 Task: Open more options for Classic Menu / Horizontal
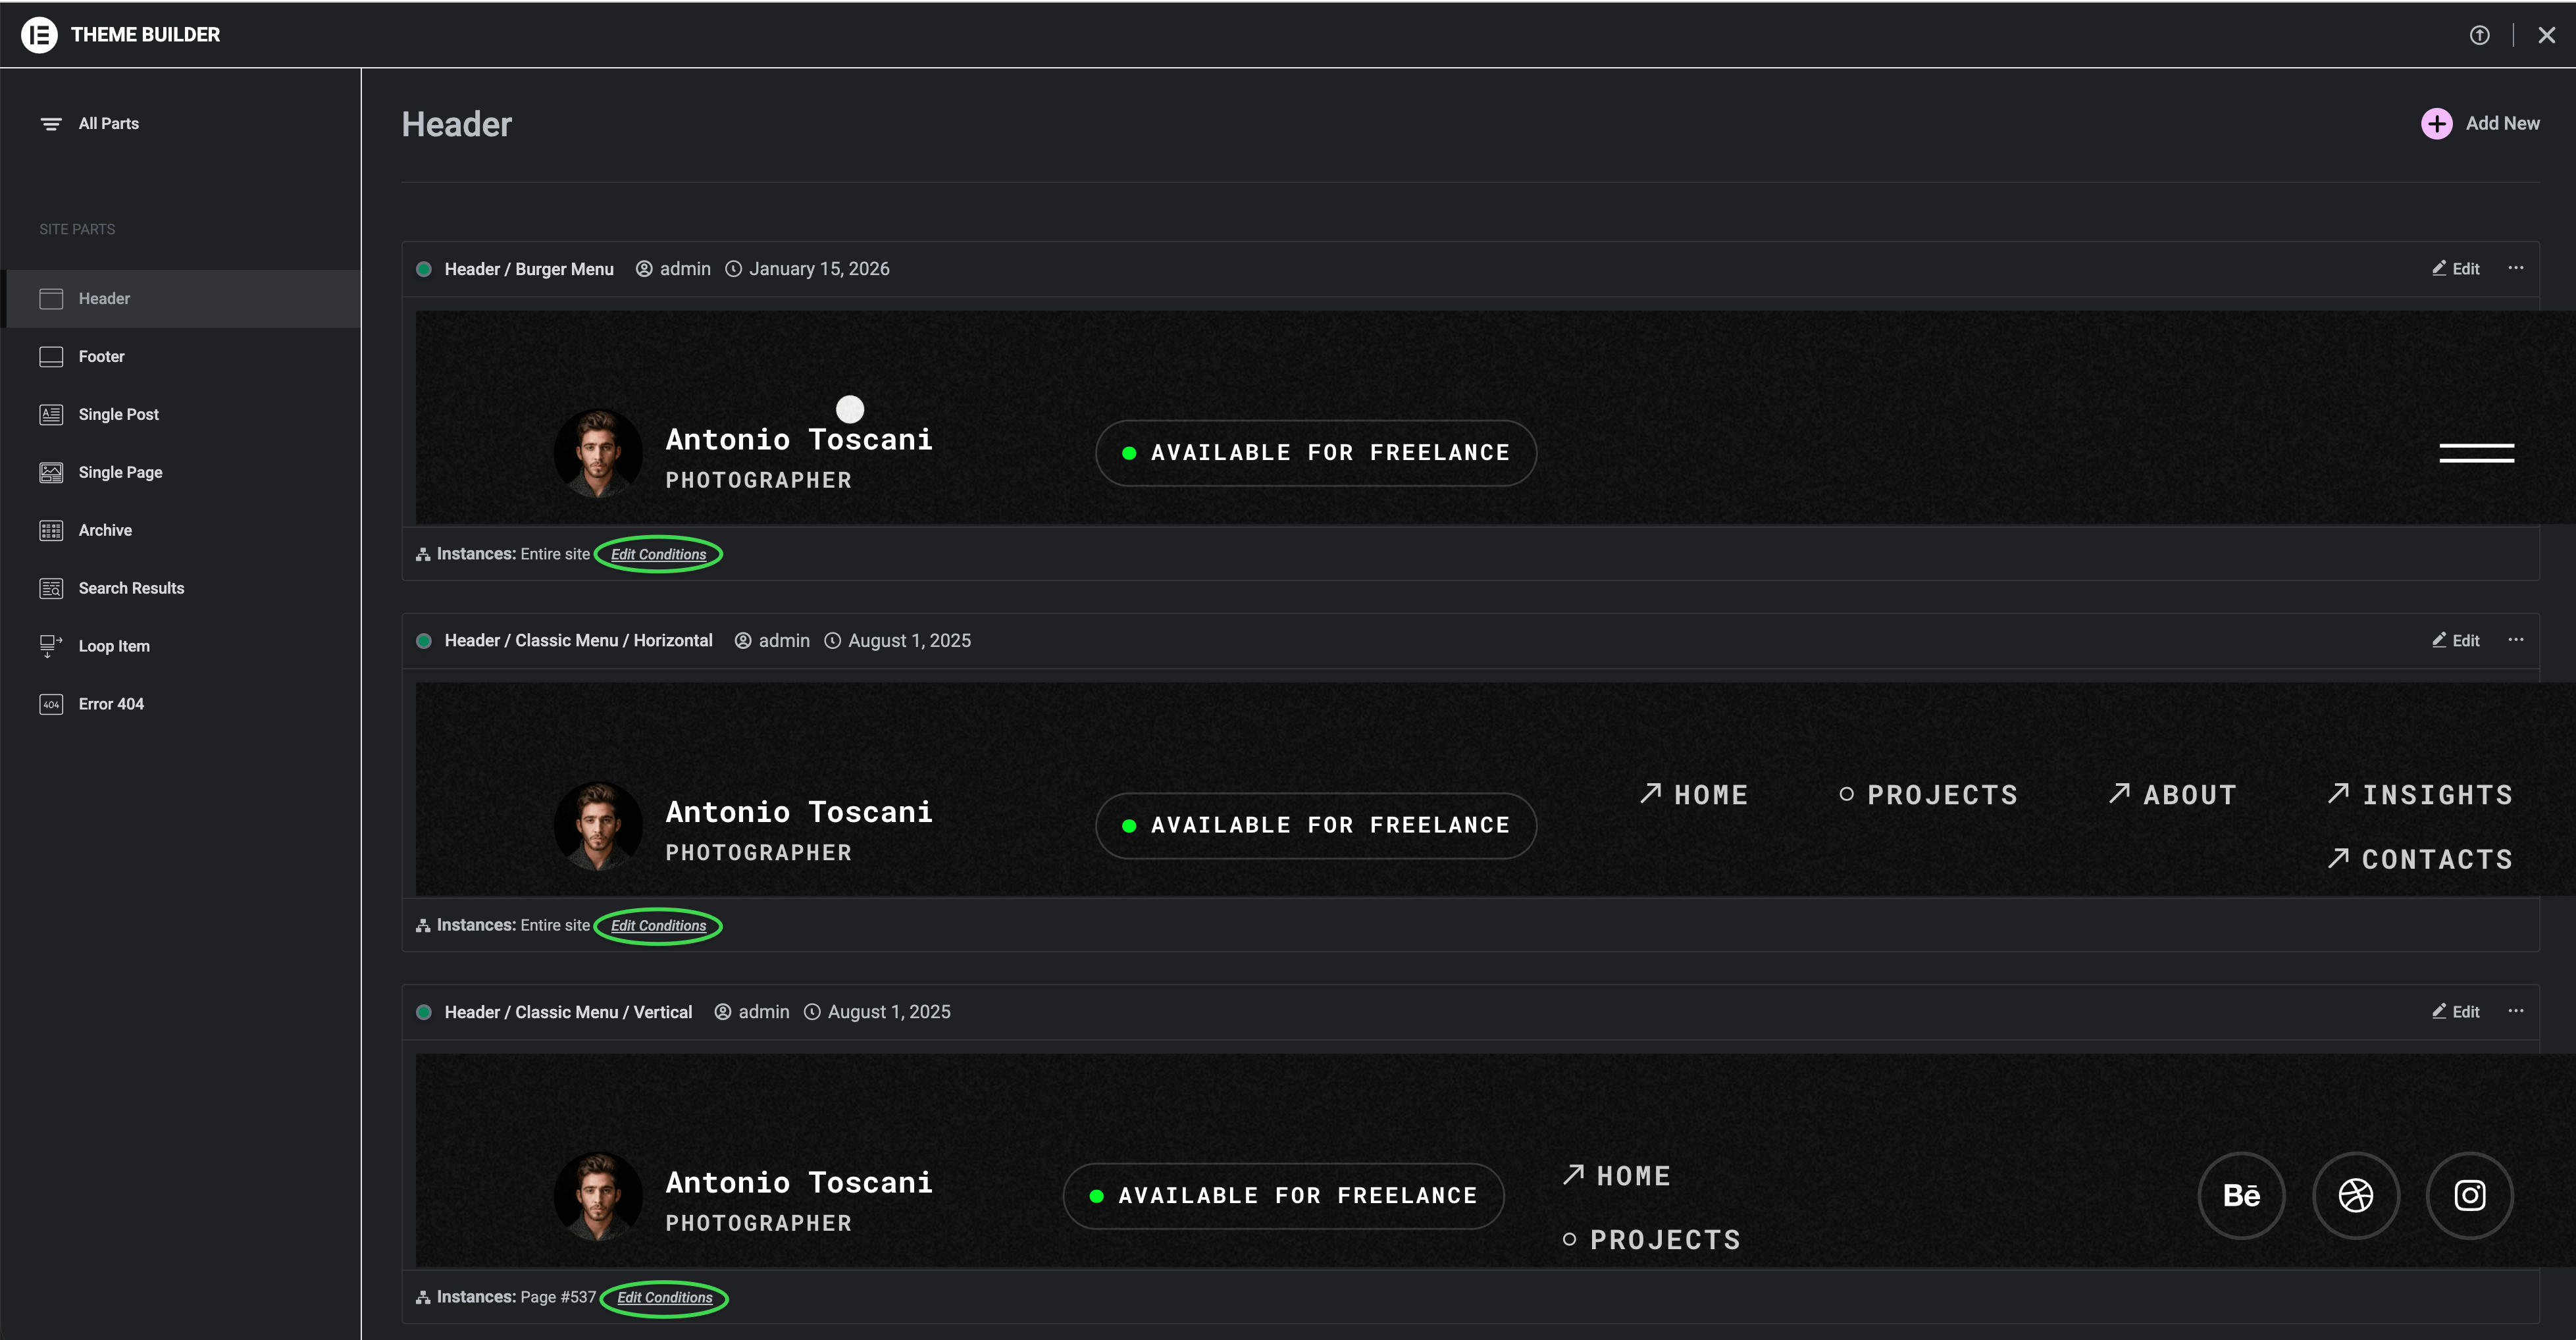pos(2516,640)
